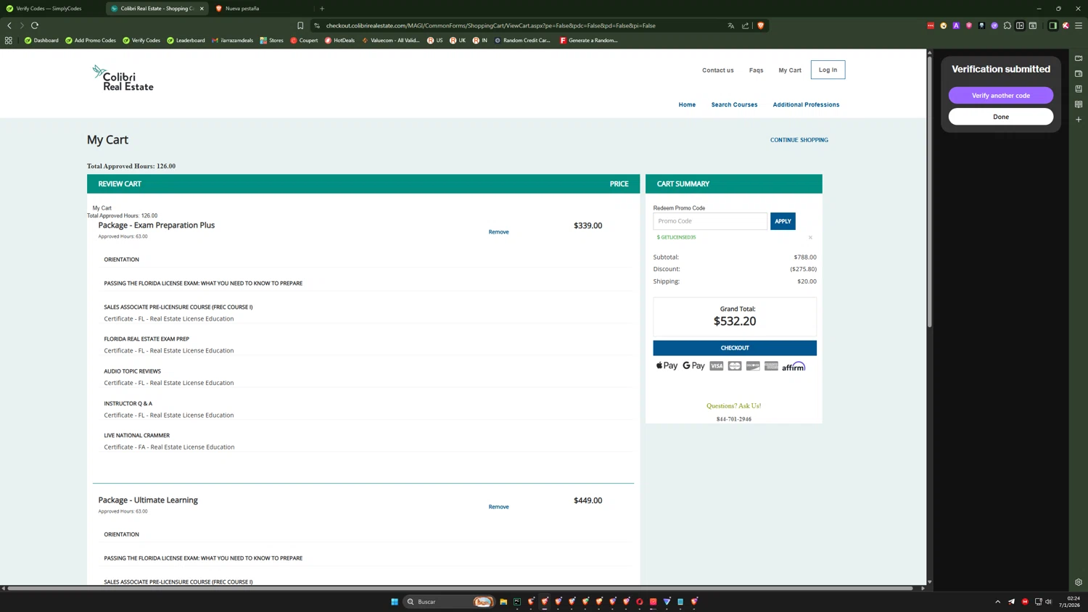Open the Additional Professions navigation link
The width and height of the screenshot is (1088, 612).
click(x=806, y=104)
